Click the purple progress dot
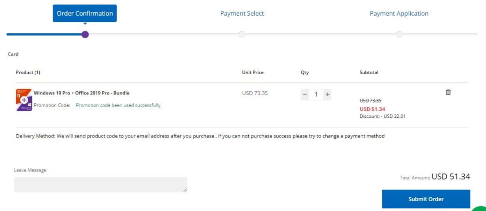Image resolution: width=486 pixels, height=211 pixels. coord(85,34)
